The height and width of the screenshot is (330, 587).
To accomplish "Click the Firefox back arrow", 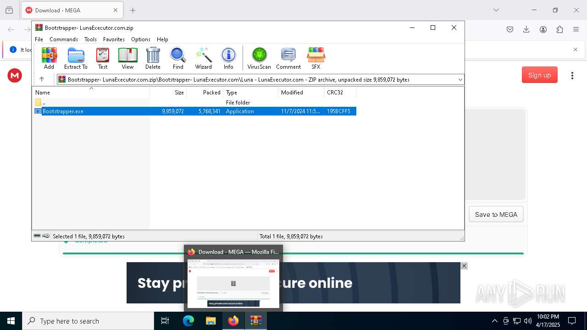I will [11, 29].
